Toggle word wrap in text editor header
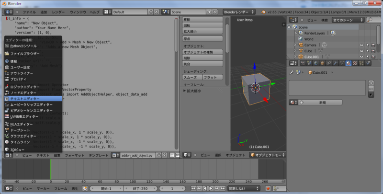Viewport: 383px width, 194px height. pyautogui.click(x=177, y=155)
